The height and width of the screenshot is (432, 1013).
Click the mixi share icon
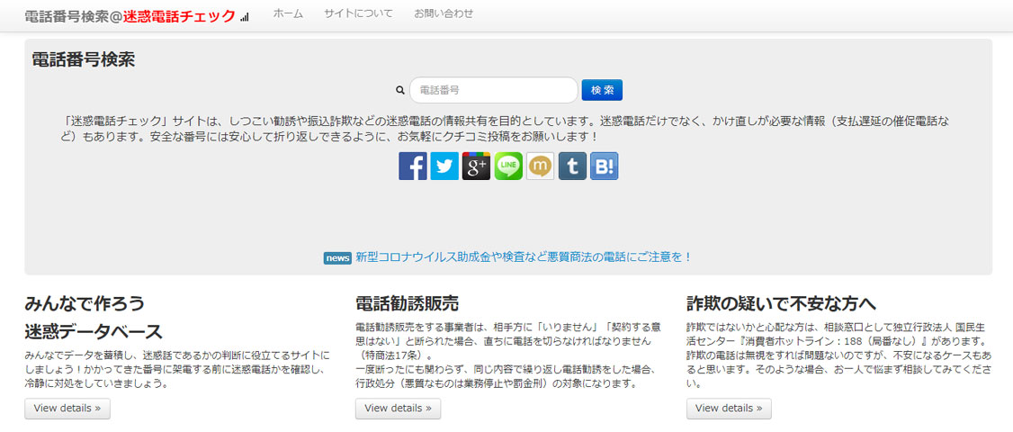coord(540,166)
